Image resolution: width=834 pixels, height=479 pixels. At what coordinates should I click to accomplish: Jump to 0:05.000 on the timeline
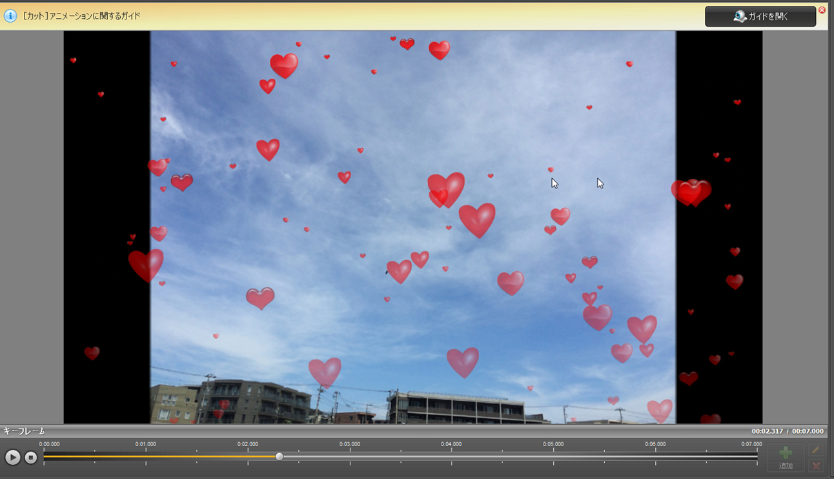[x=553, y=456]
